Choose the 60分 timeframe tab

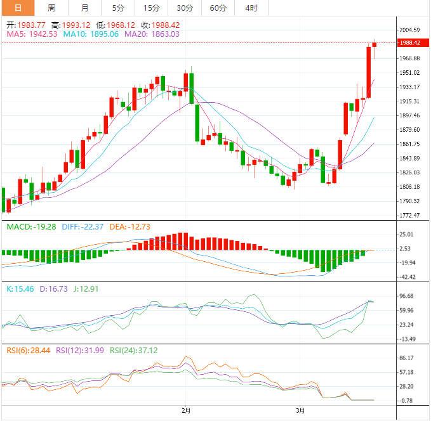(x=218, y=8)
